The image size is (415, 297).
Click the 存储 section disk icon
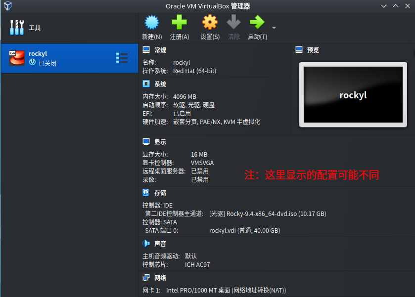pyautogui.click(x=146, y=193)
